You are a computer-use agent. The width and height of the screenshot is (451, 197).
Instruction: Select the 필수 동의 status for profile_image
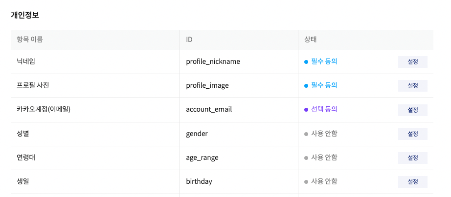(324, 85)
